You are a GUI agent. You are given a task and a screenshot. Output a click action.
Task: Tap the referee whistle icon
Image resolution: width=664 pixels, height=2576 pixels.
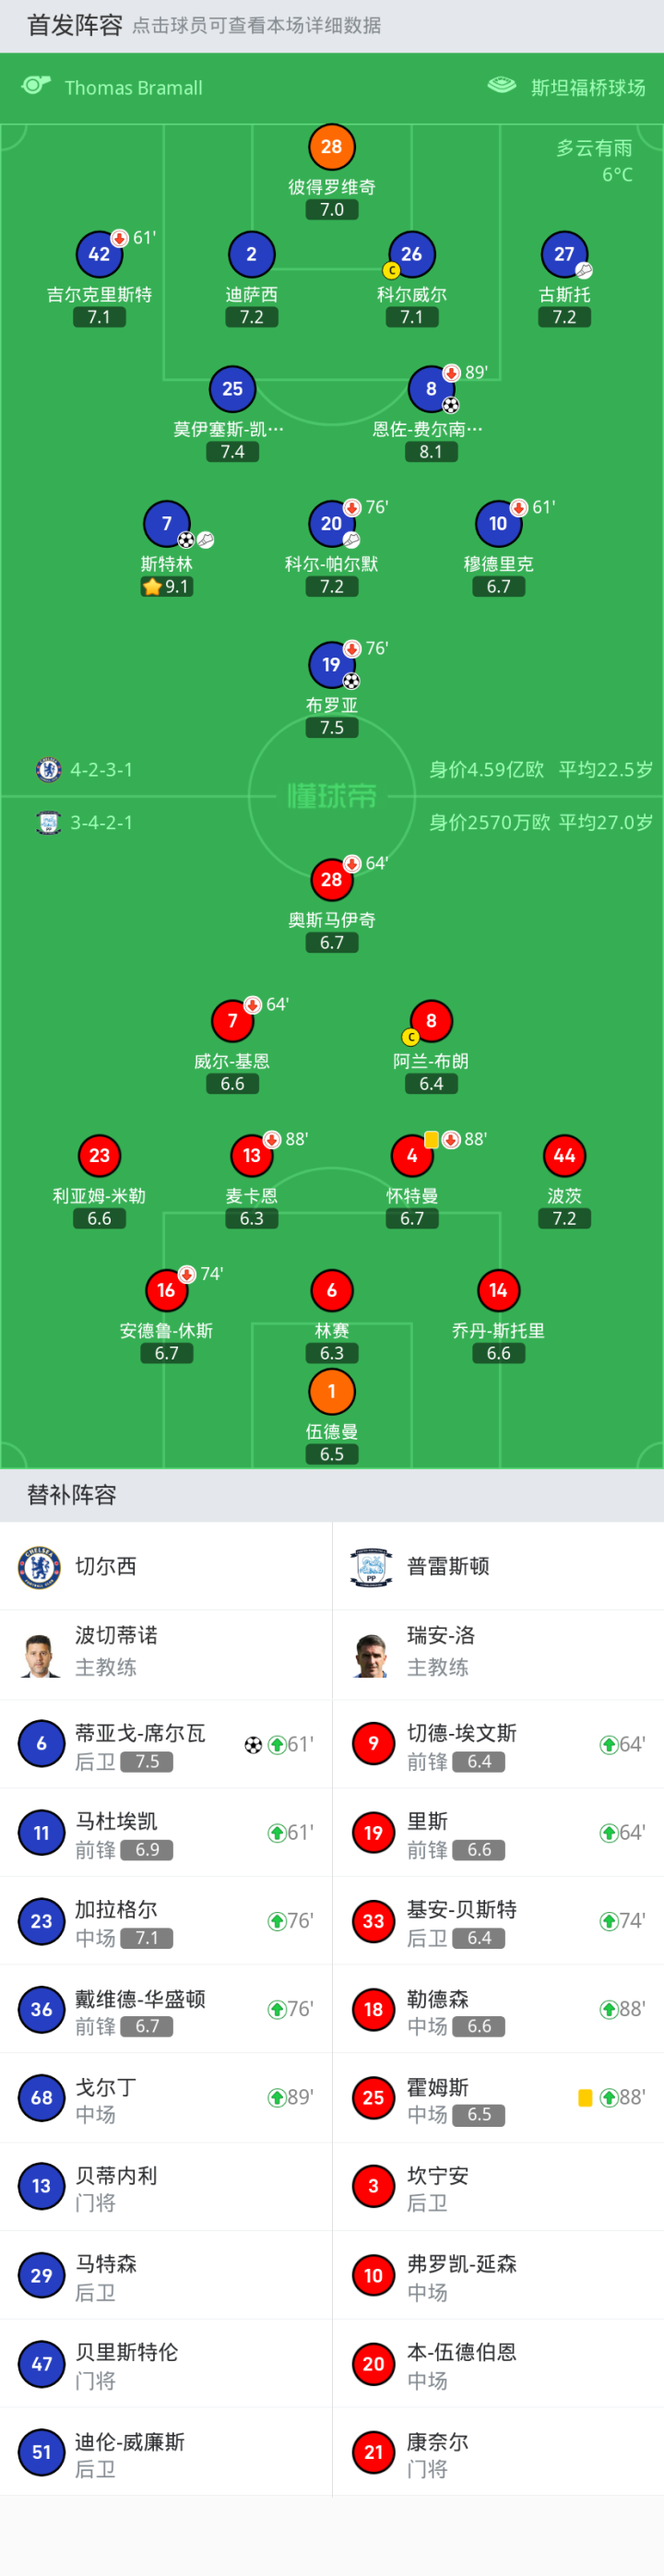click(x=36, y=86)
